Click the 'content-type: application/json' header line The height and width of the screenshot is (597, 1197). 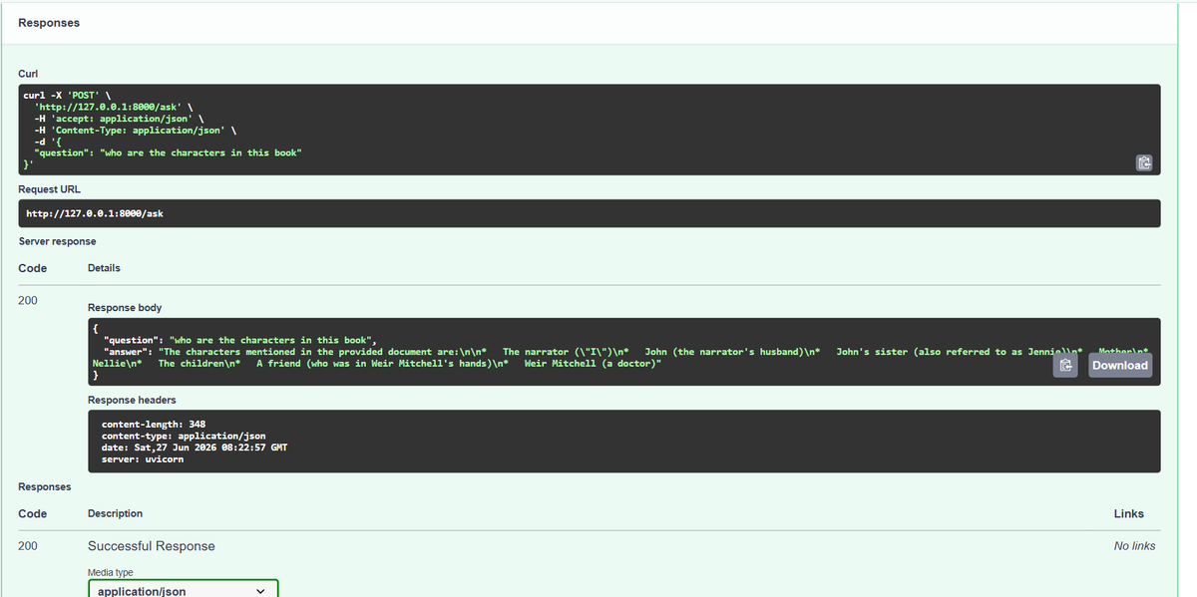tap(184, 436)
